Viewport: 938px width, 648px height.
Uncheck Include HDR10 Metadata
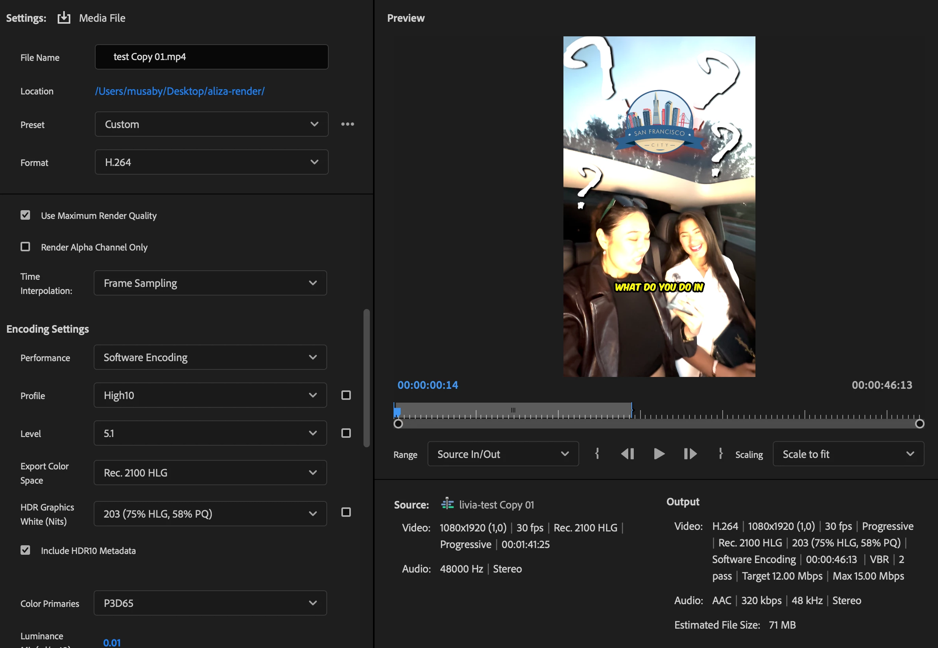point(26,550)
